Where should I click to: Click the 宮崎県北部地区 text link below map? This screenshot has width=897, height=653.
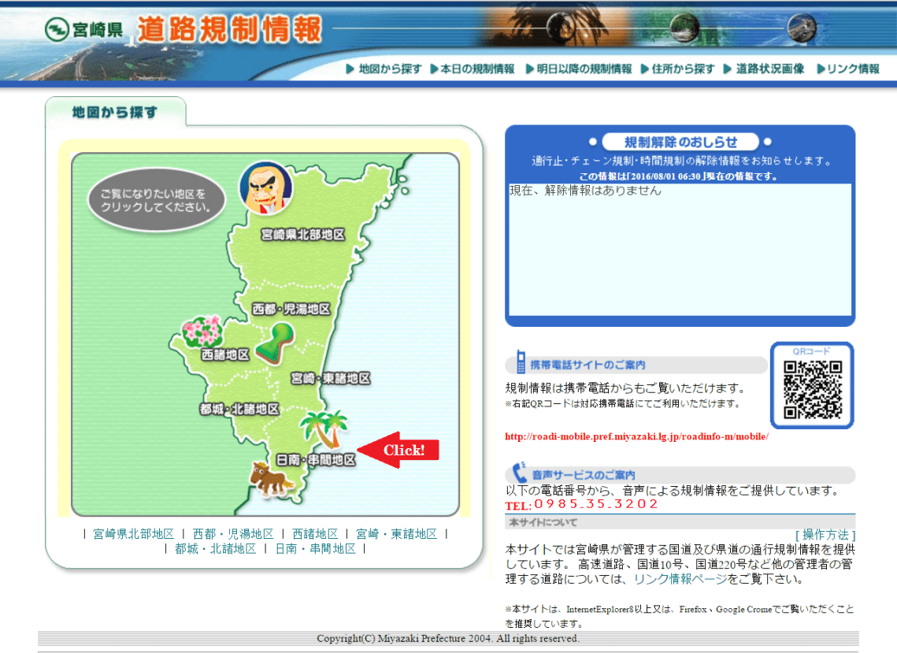click(133, 534)
